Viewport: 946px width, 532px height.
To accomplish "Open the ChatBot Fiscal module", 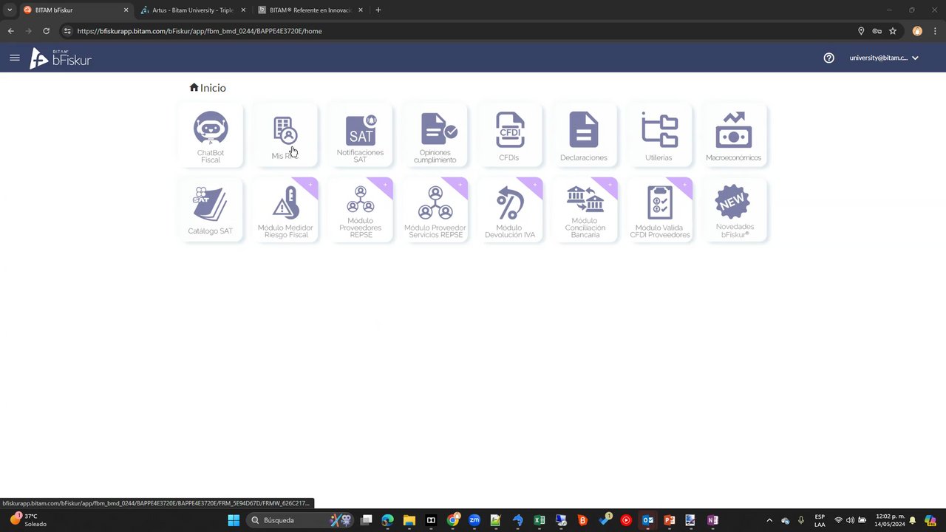I will pyautogui.click(x=211, y=136).
